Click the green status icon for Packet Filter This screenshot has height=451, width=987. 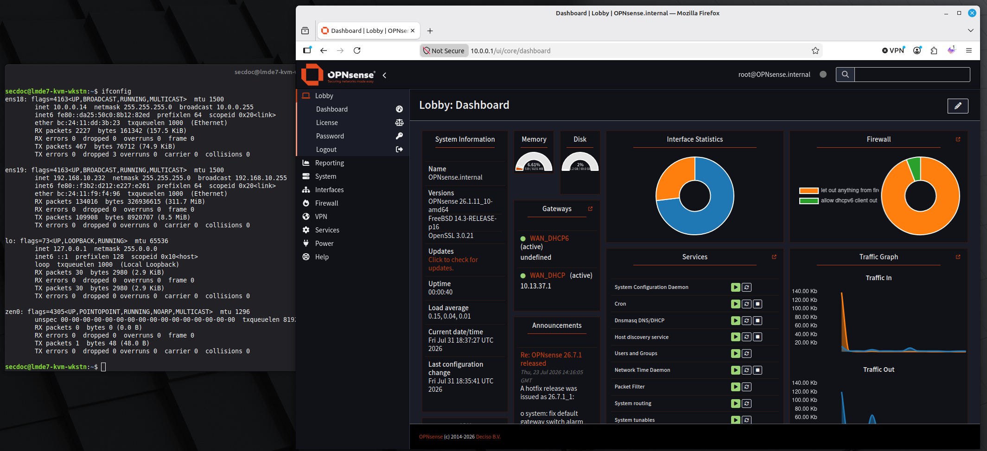[x=735, y=387]
